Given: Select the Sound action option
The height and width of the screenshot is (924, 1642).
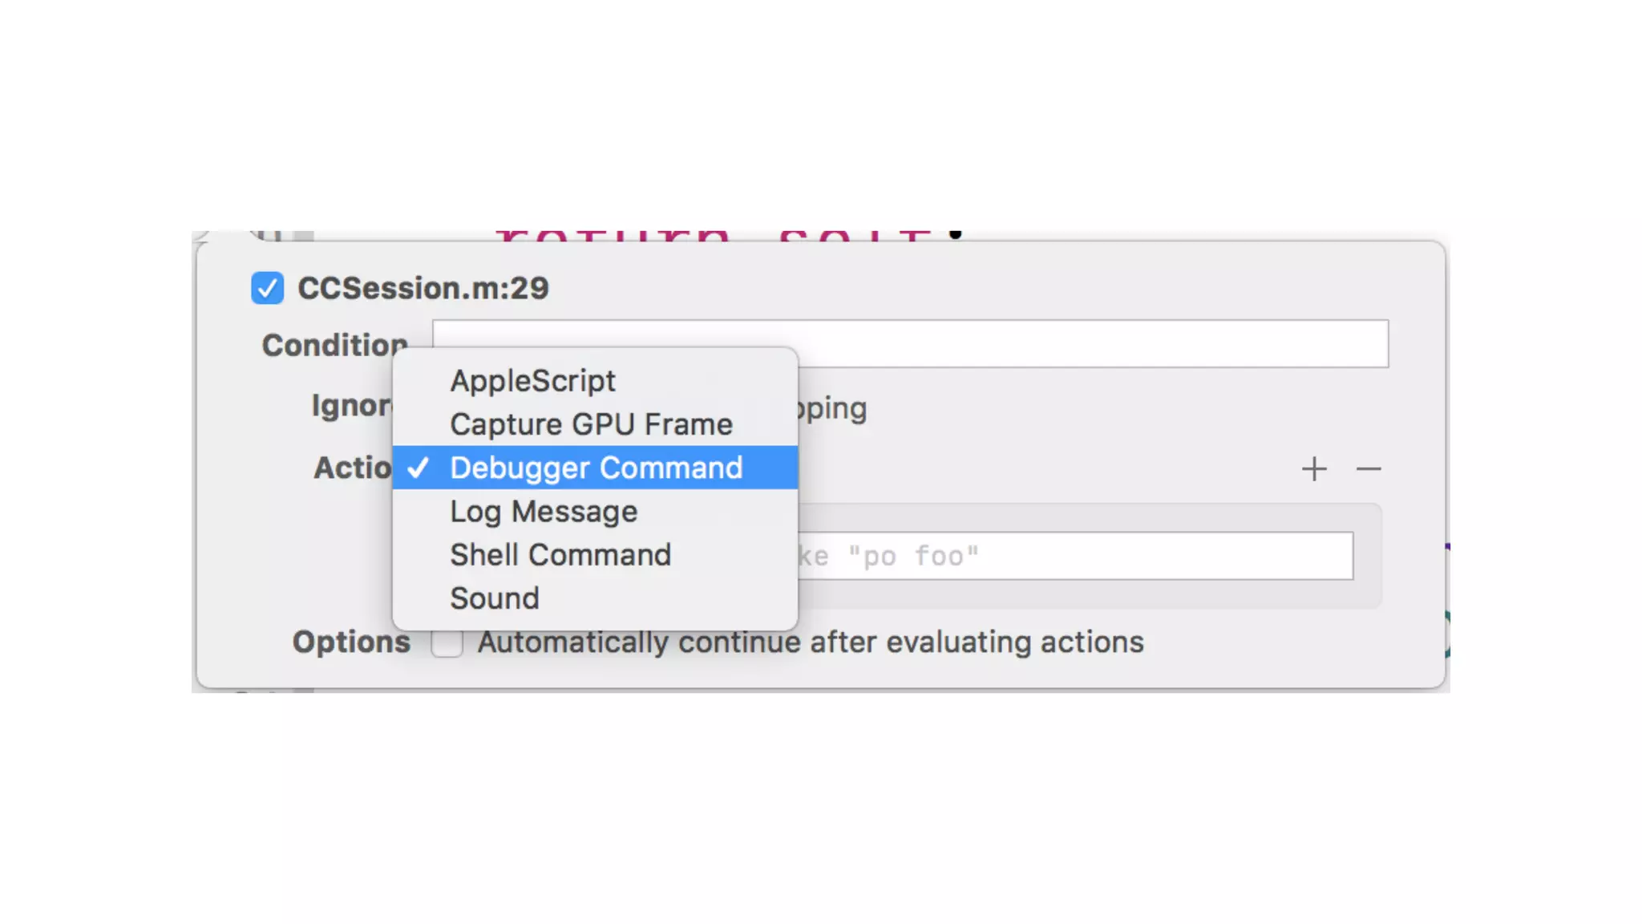Looking at the screenshot, I should [x=495, y=598].
